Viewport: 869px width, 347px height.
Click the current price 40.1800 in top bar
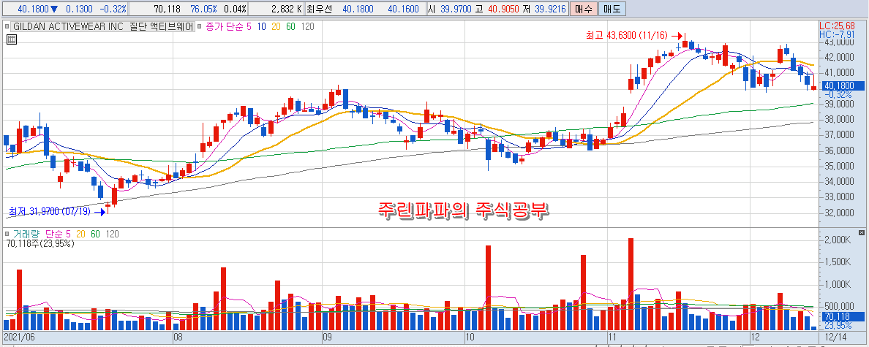point(33,9)
